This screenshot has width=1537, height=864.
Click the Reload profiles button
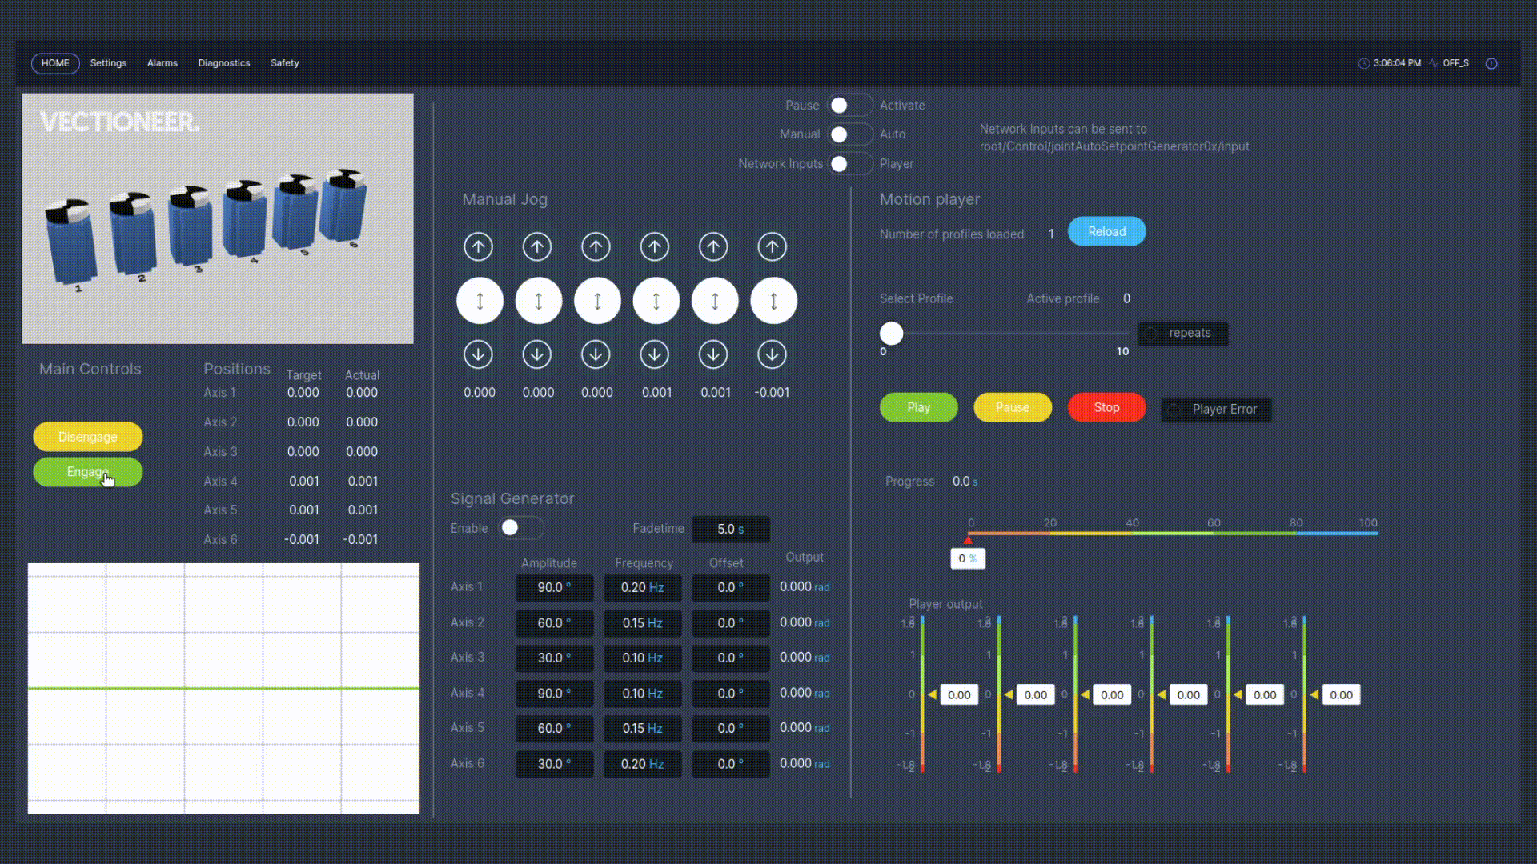click(x=1106, y=231)
